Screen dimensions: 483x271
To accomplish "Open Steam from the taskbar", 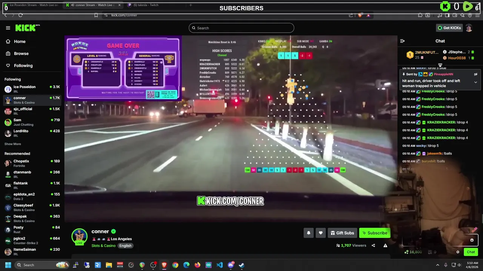I will [241, 265].
